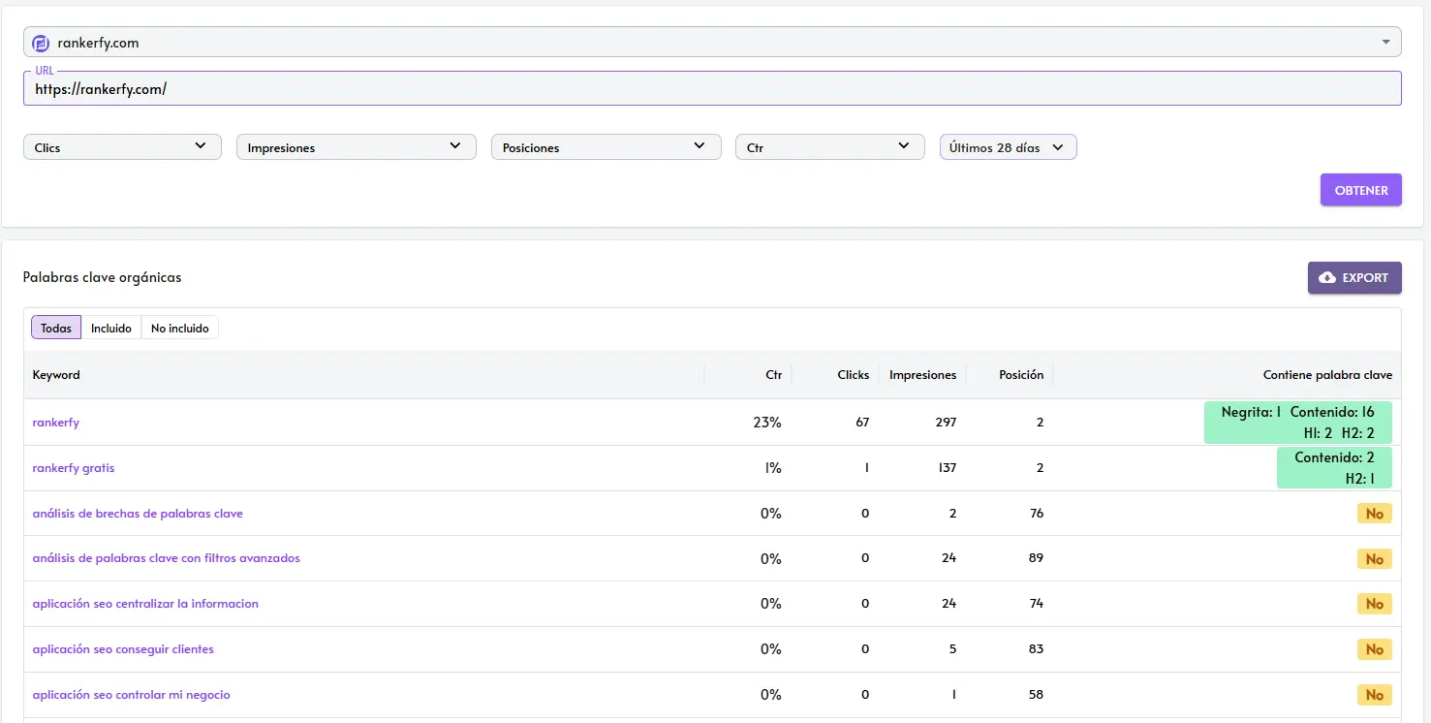
Task: Open the Impresiones filter dropdown
Action: coord(357,147)
